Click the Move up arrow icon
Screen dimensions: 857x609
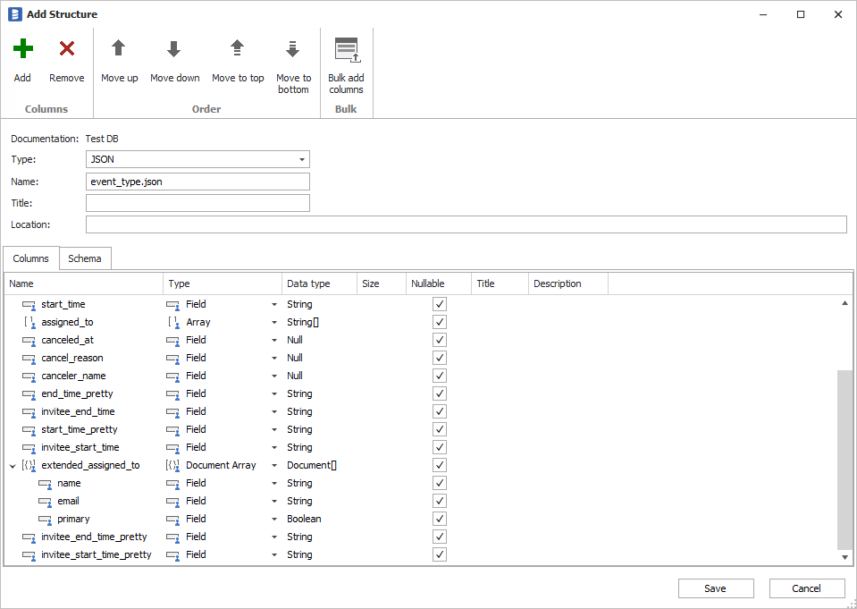click(x=119, y=49)
